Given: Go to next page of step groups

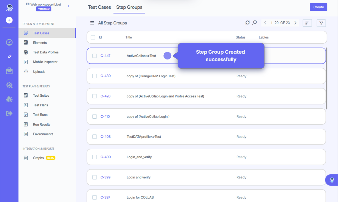Looking at the screenshot, I should [295, 23].
